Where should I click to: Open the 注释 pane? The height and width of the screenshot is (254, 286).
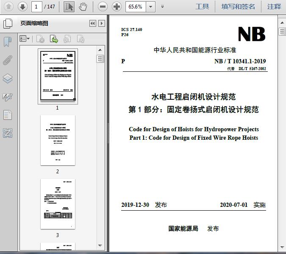coord(274,6)
